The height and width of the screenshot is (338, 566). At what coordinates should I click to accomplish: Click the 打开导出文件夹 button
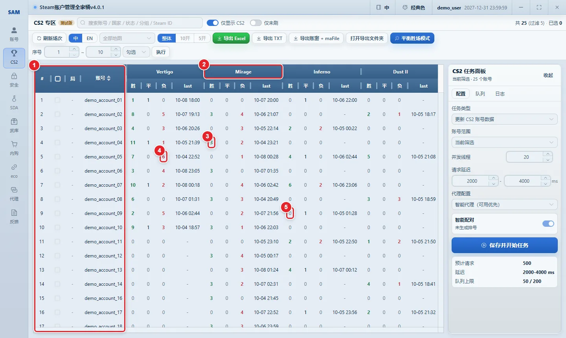tap(367, 38)
